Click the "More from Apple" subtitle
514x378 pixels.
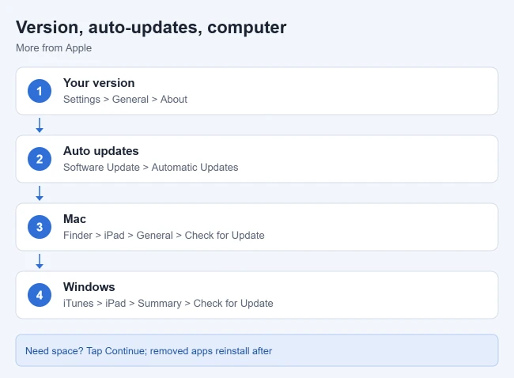[x=54, y=48]
